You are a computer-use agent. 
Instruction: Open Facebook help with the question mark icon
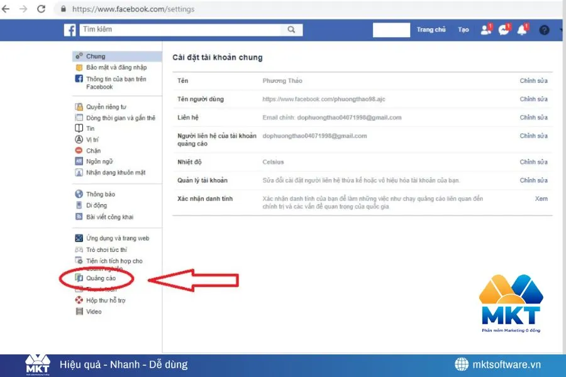pyautogui.click(x=543, y=30)
